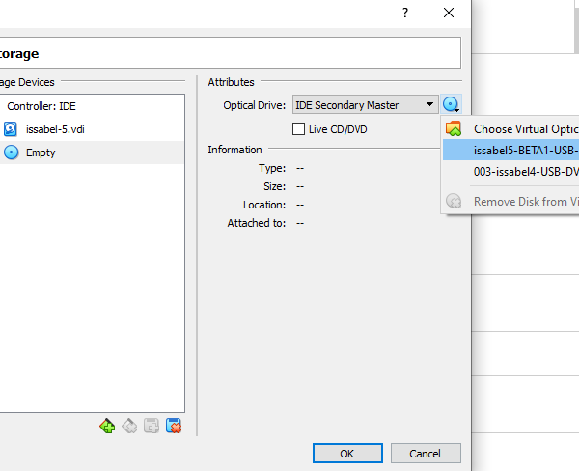Click the greyed-out remove controller icon
This screenshot has height=471, width=579.
[x=129, y=426]
